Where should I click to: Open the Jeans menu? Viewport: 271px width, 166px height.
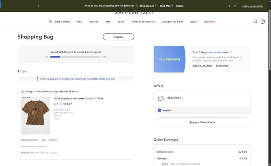pyautogui.click(x=121, y=22)
